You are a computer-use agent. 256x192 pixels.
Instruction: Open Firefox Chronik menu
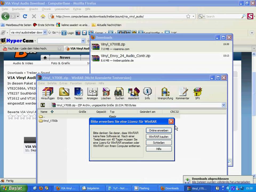46,9
